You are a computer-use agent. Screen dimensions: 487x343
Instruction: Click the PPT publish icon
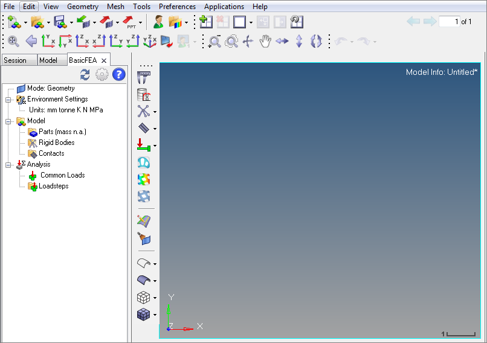(129, 22)
